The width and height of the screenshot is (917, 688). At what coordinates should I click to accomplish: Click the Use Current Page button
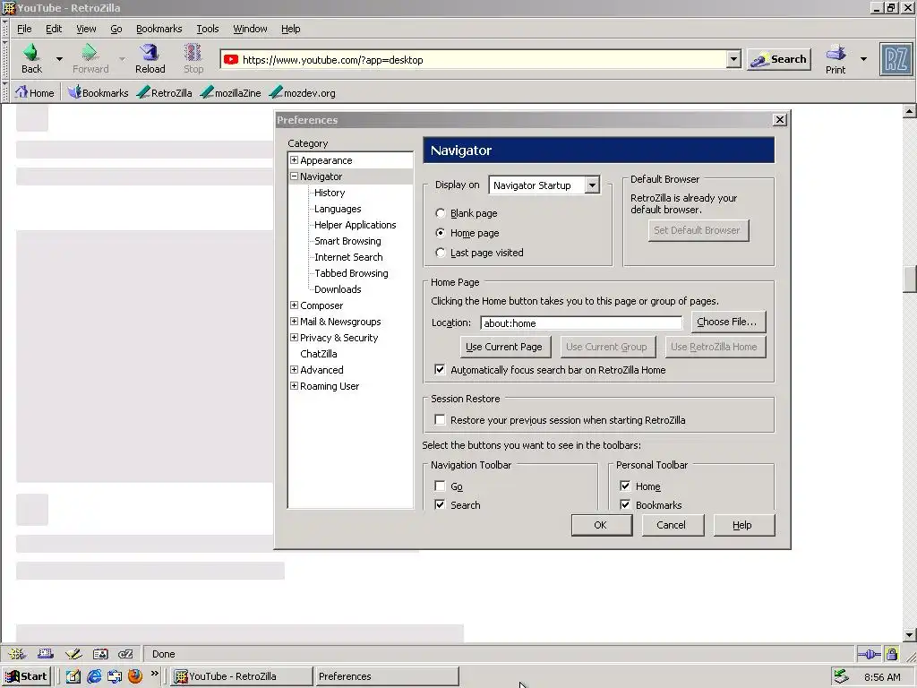click(504, 347)
